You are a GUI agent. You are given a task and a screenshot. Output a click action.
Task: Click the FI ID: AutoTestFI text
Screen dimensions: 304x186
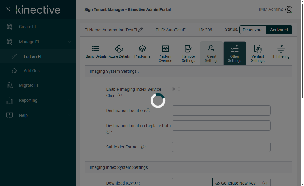(171, 30)
